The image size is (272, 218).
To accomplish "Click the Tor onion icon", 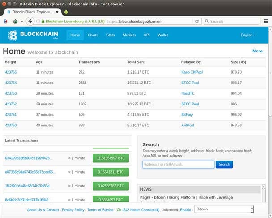I will 16,22.
